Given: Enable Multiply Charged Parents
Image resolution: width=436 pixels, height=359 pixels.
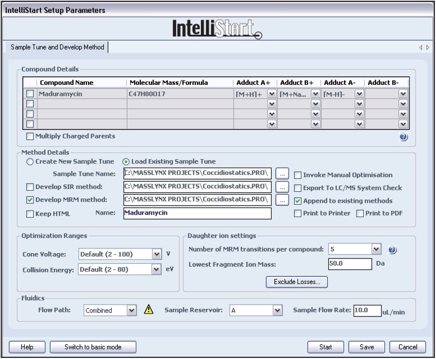Looking at the screenshot, I should click(x=30, y=137).
